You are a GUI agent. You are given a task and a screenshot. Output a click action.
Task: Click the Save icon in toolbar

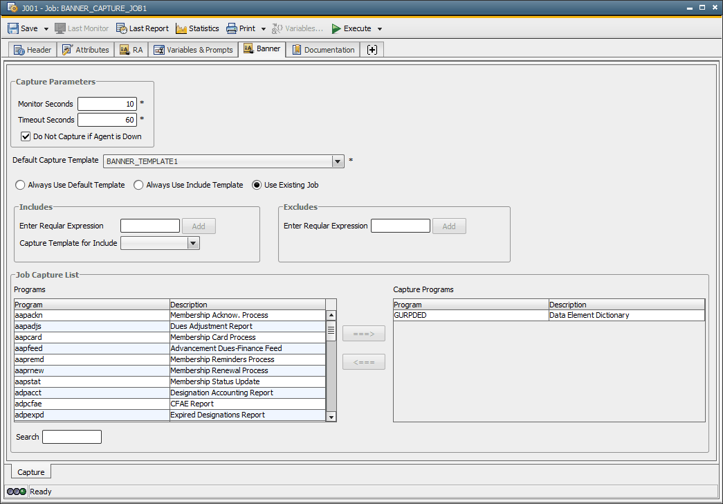tap(13, 28)
